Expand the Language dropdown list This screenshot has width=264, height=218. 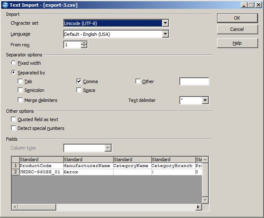(x=165, y=34)
